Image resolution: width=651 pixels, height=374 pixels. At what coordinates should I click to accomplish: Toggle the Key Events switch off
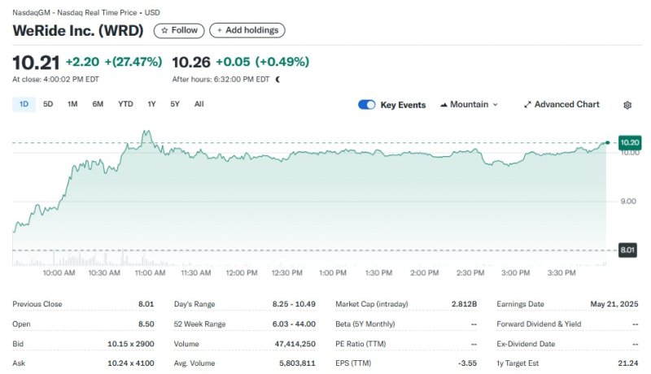click(x=366, y=105)
